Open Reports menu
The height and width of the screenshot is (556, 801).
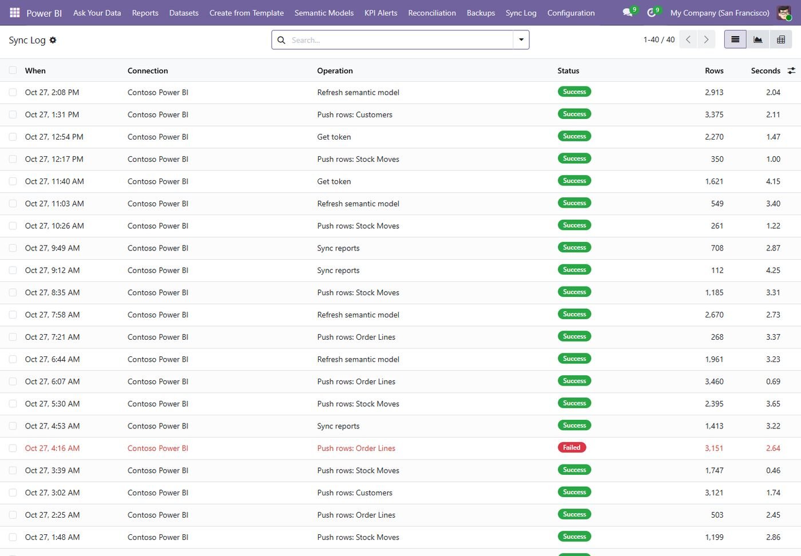pos(145,13)
